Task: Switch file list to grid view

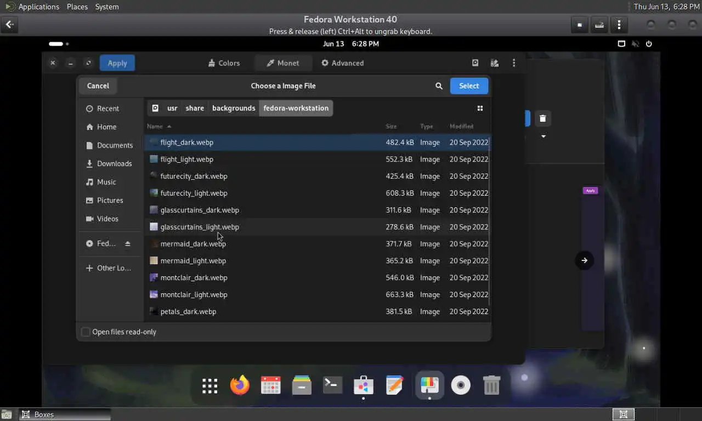Action: [480, 108]
